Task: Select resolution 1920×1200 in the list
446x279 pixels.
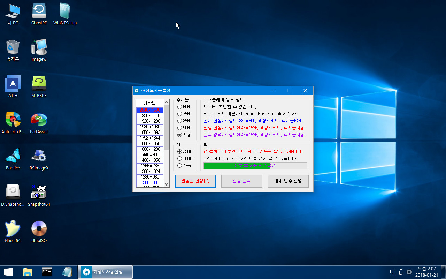Action: [x=150, y=121]
